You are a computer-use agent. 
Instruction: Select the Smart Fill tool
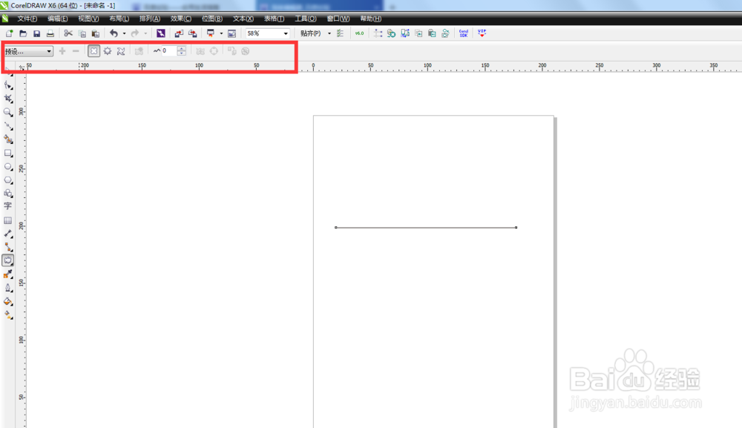click(8, 139)
